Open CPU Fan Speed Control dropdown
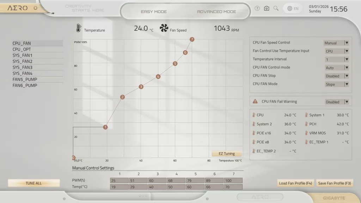361x203 pixels. (336, 43)
